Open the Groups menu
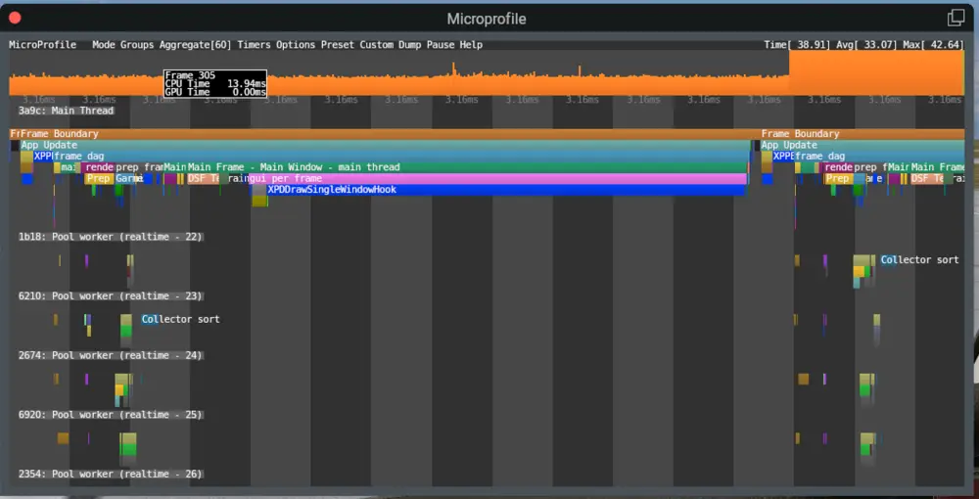Screen dimensions: 979x499 point(136,45)
